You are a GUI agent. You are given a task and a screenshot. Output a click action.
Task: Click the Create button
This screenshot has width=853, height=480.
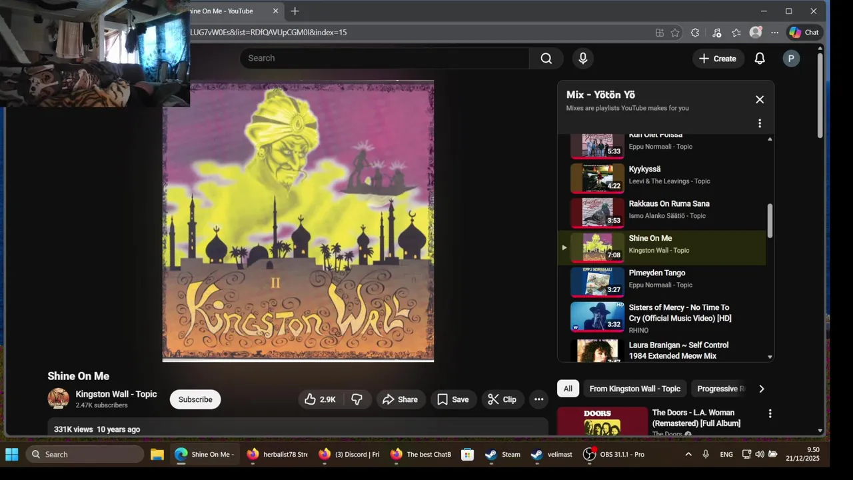(717, 59)
